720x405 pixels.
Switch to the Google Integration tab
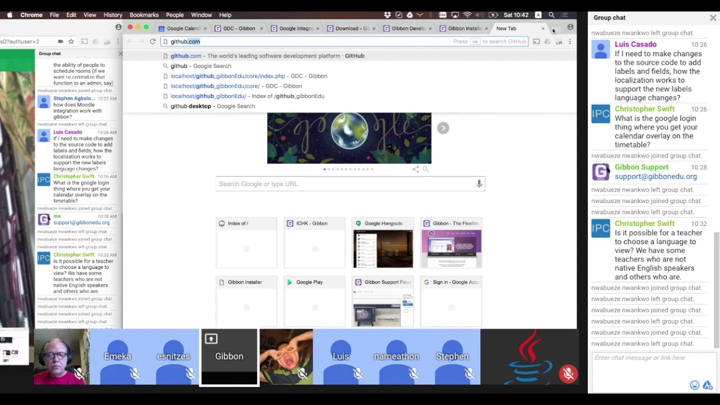(x=295, y=29)
